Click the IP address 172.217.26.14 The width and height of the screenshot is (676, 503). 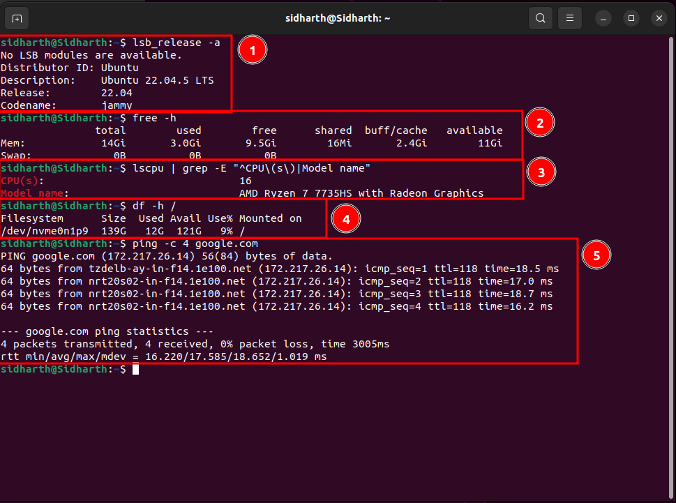150,256
